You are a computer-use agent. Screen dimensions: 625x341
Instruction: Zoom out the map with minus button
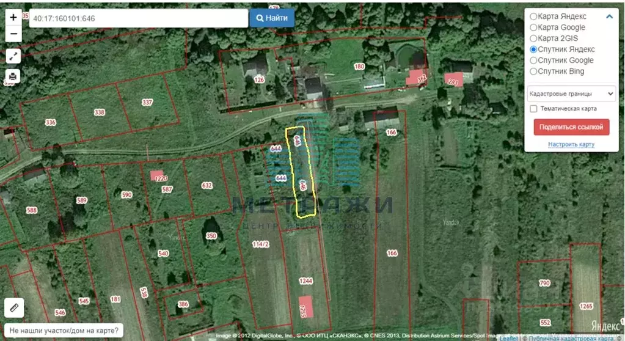[x=13, y=34]
